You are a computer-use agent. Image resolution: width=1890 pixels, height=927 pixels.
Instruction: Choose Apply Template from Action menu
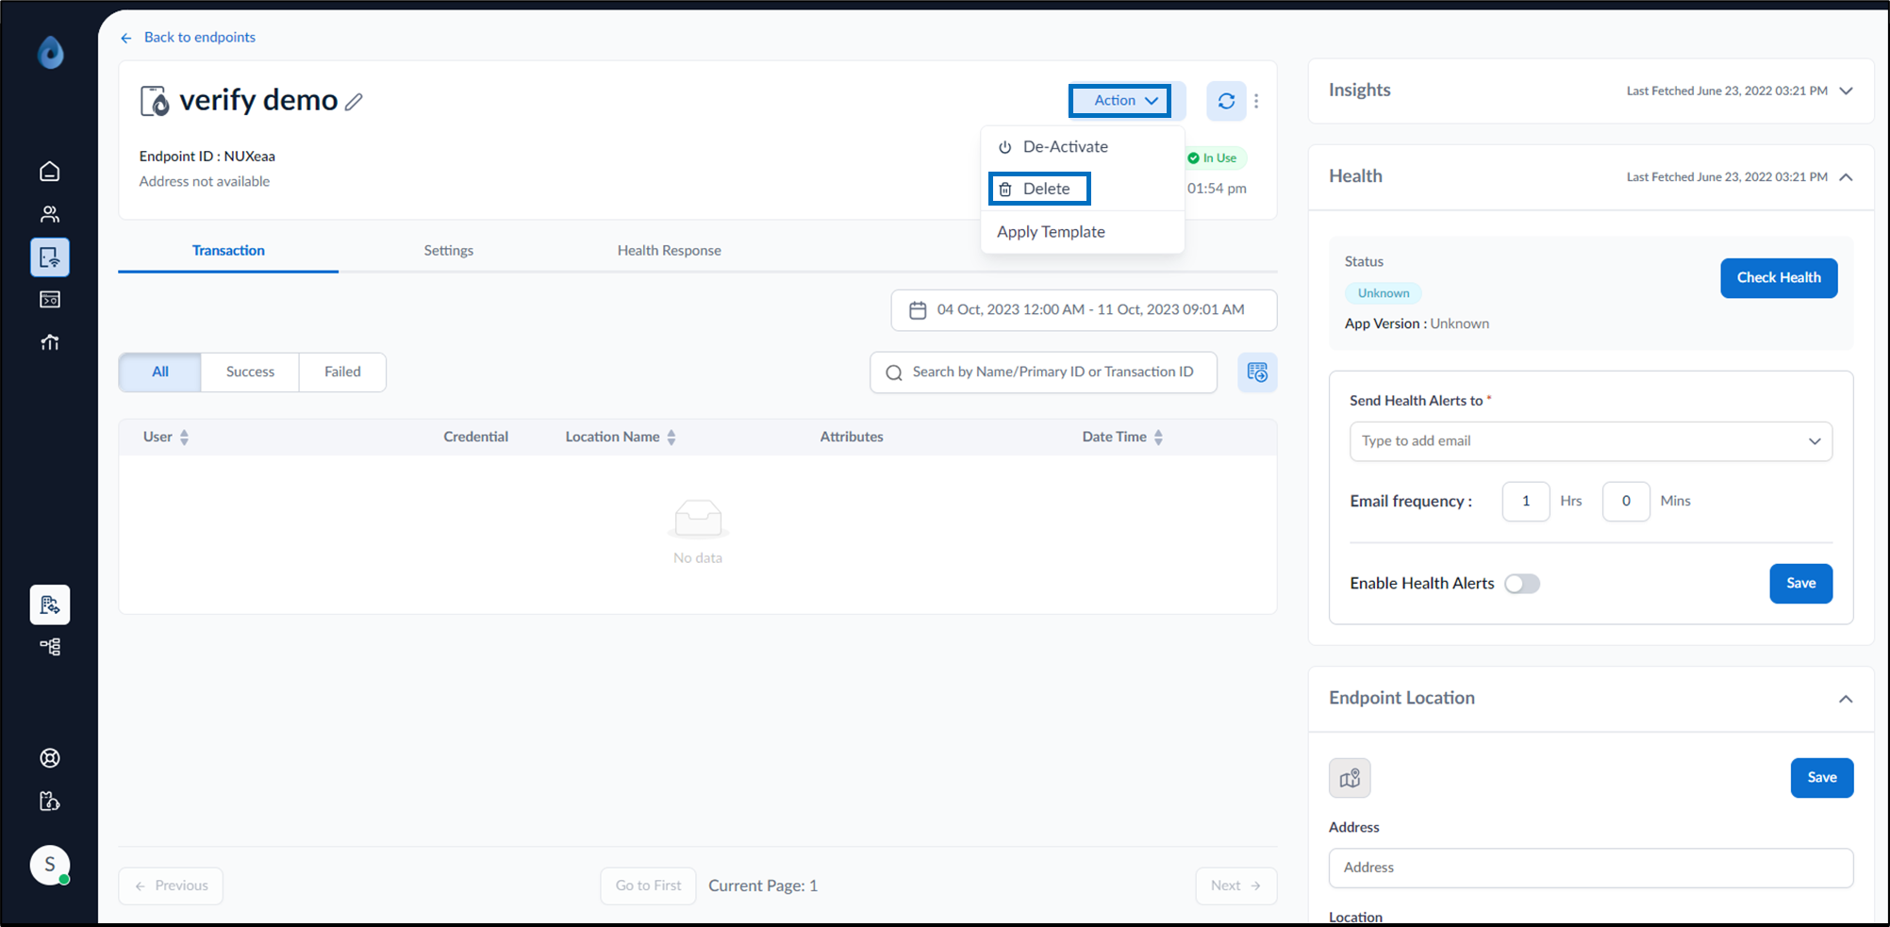(x=1082, y=232)
